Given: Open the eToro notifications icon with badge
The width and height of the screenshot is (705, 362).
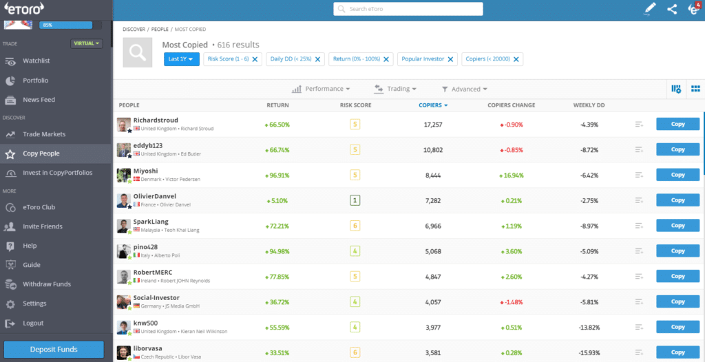Looking at the screenshot, I should (694, 9).
